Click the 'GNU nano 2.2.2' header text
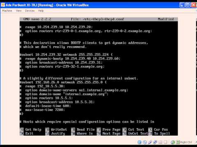 [x=37, y=19]
